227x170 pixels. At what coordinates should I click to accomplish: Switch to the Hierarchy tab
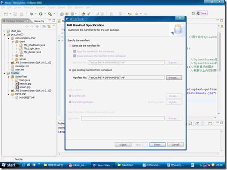tap(39, 21)
